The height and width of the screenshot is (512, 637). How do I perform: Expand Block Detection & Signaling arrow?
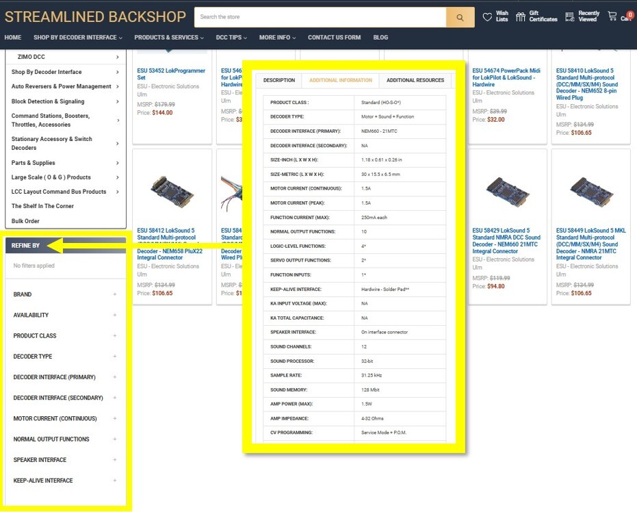118,101
